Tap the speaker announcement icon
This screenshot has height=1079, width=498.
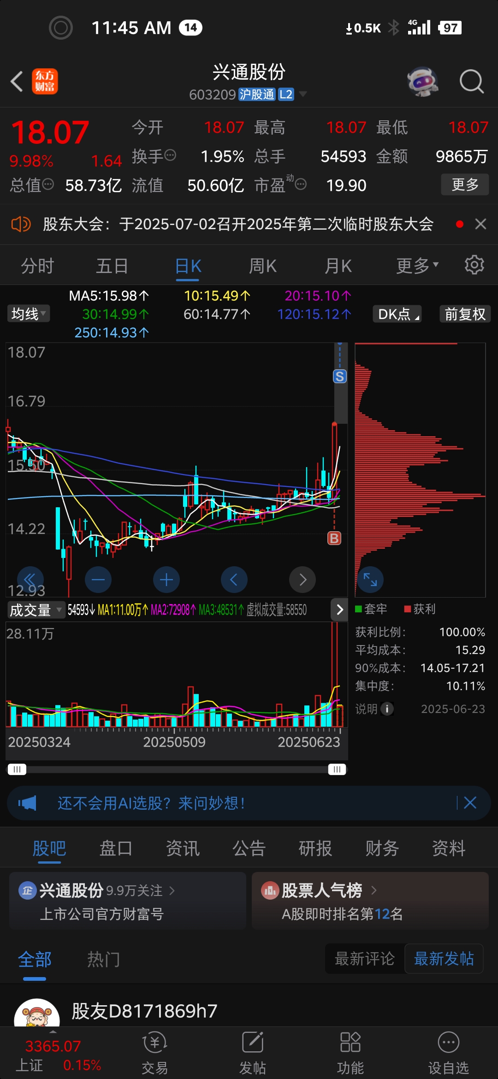[21, 225]
